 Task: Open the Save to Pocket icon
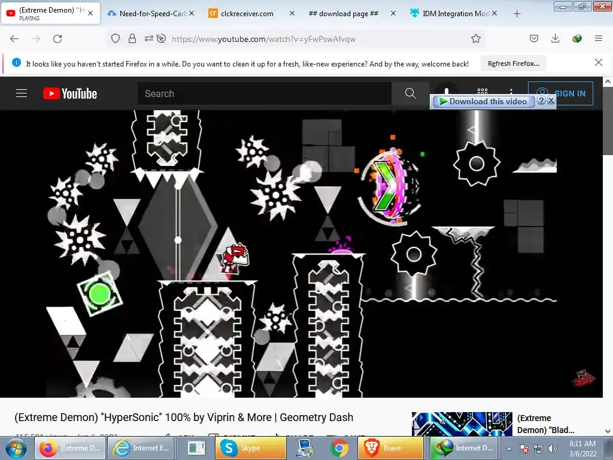tap(533, 39)
